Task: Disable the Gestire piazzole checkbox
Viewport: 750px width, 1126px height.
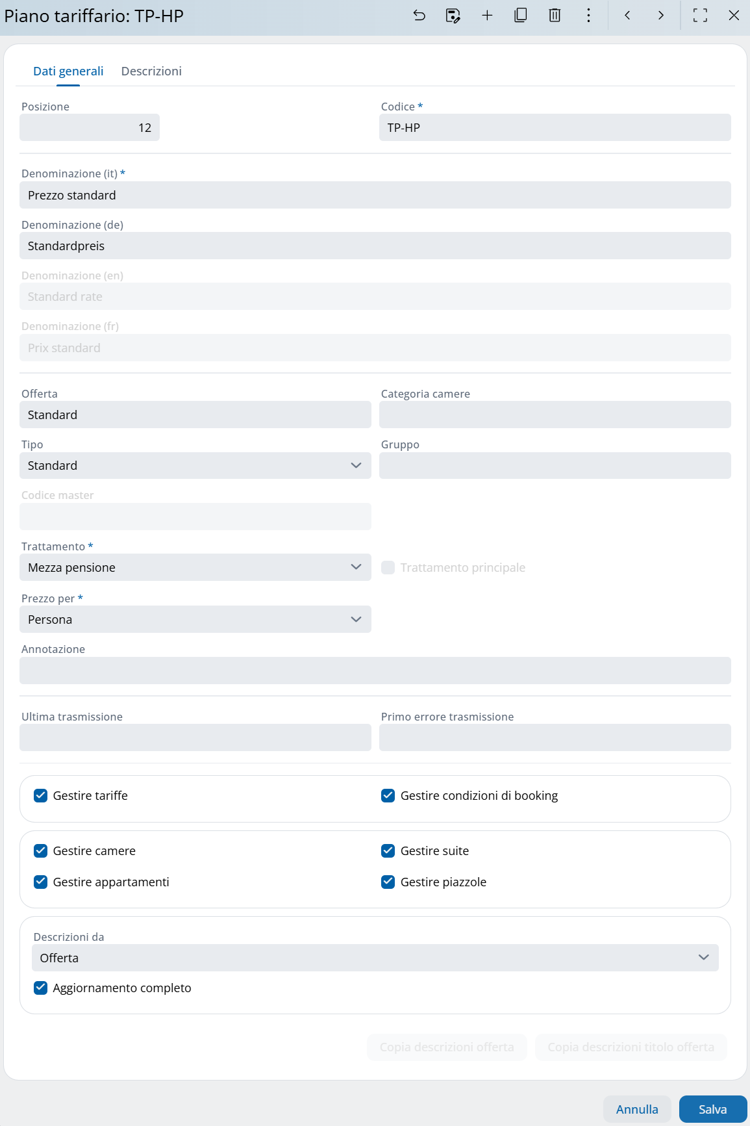Action: click(388, 882)
